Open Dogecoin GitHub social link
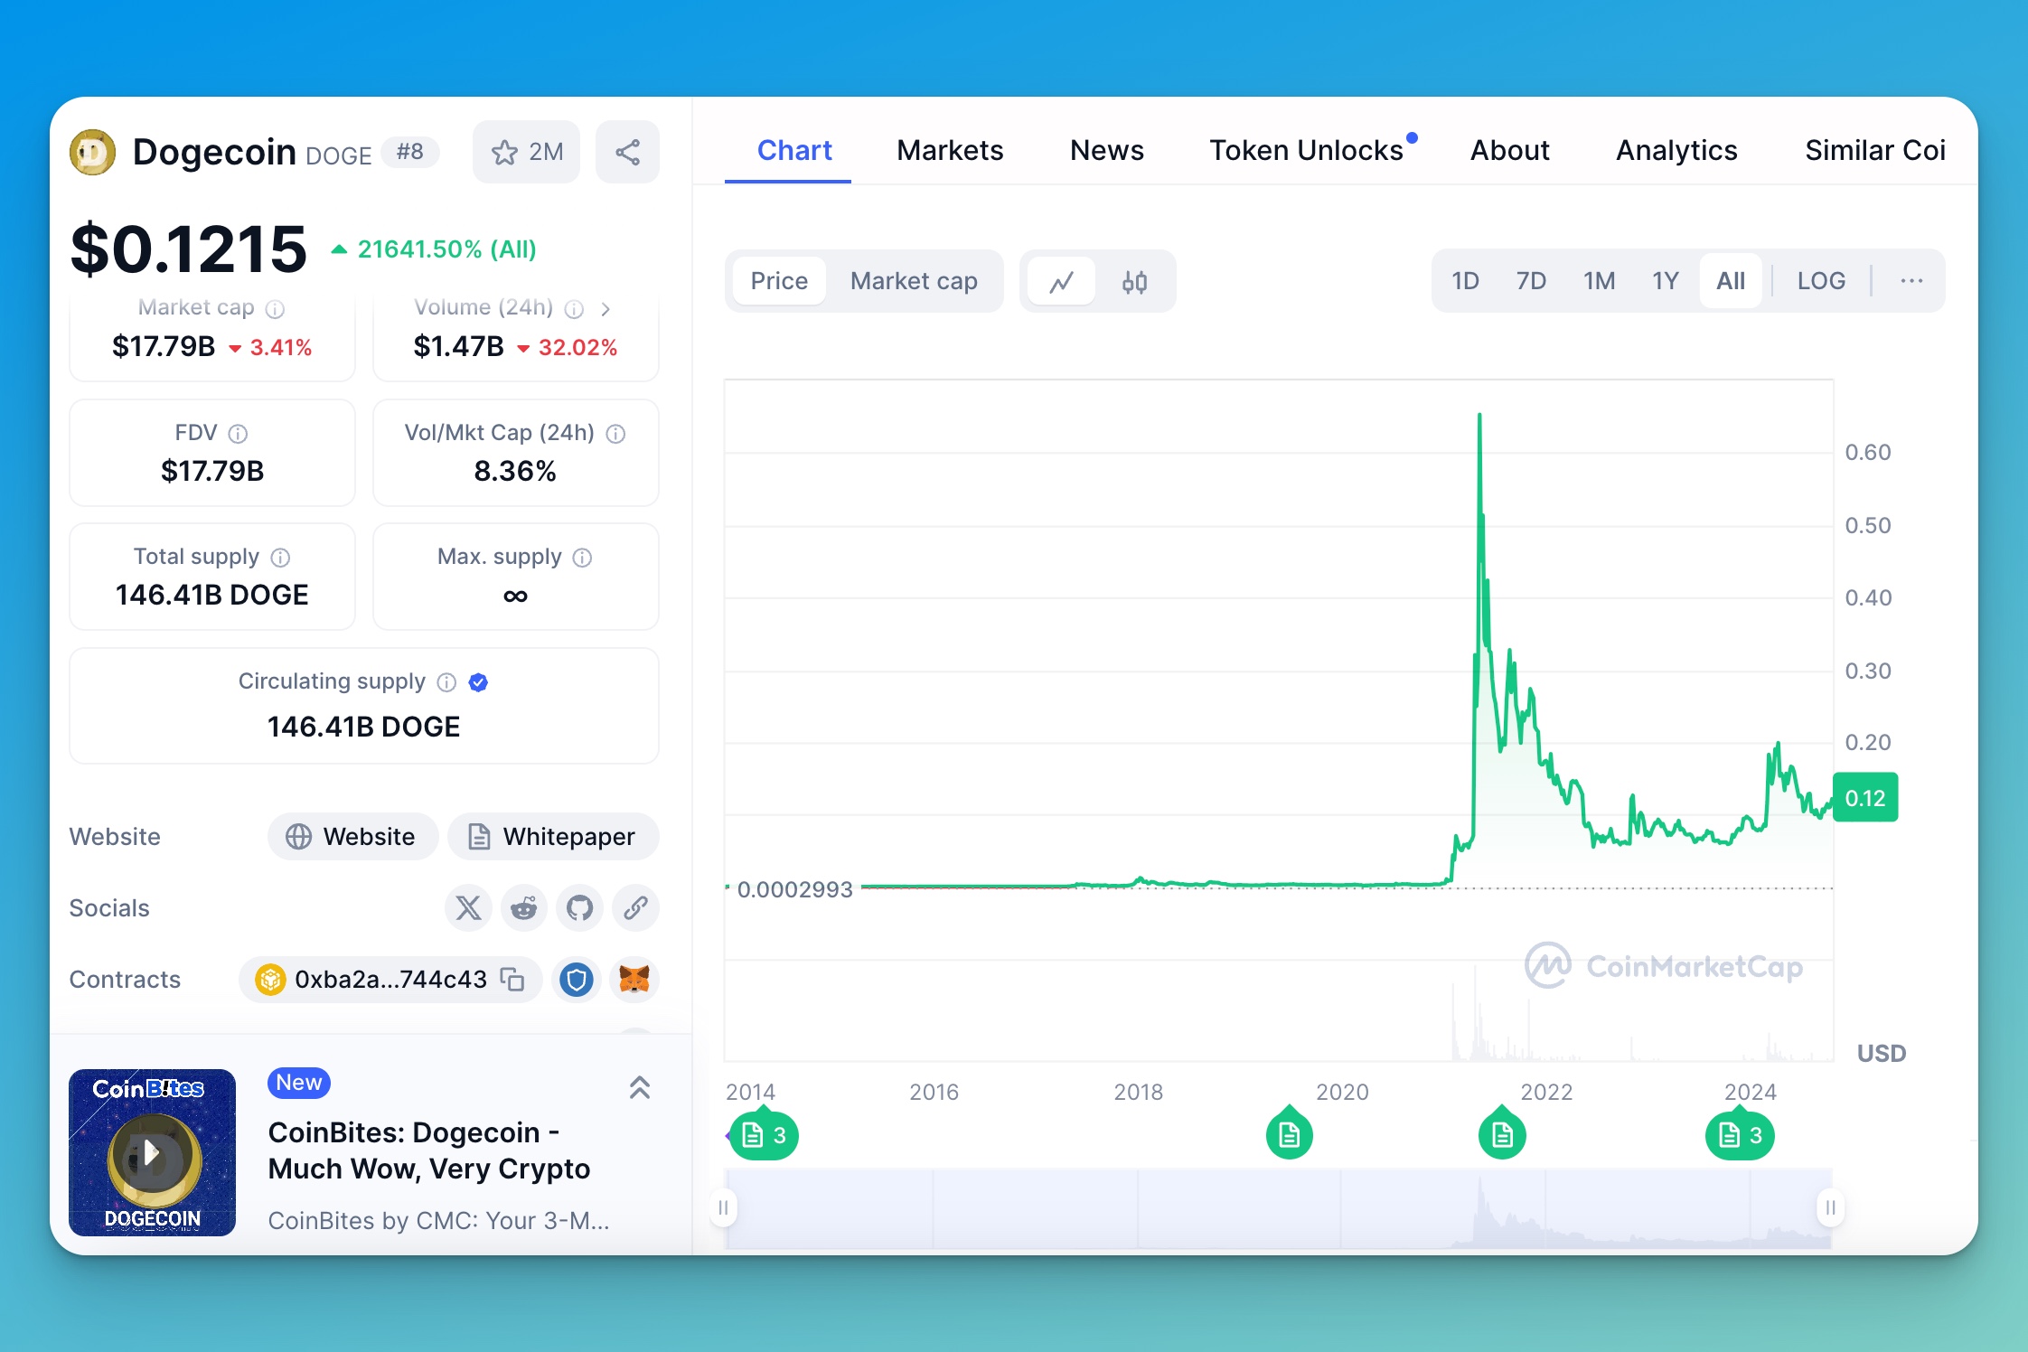This screenshot has width=2028, height=1352. (579, 907)
